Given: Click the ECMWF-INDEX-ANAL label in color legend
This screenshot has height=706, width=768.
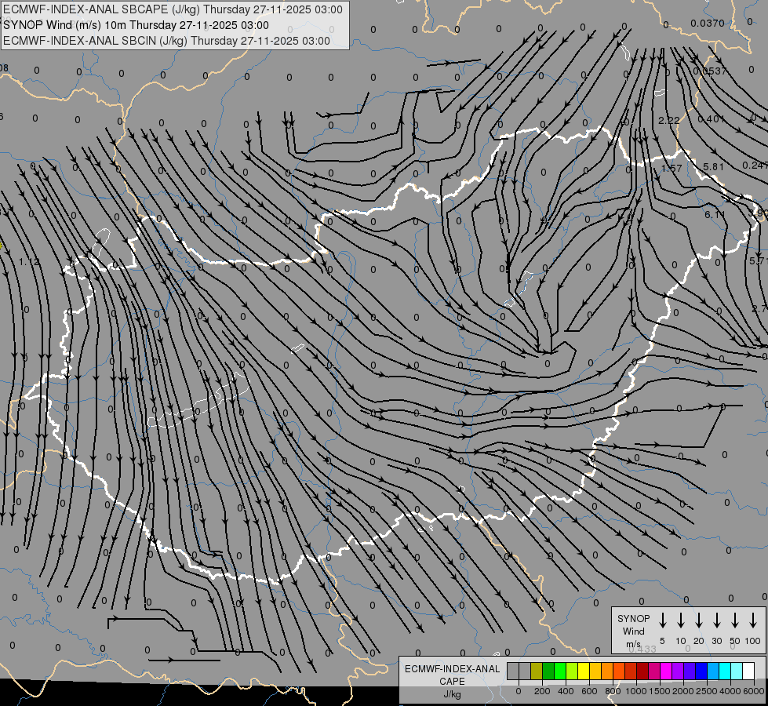Looking at the screenshot, I should [x=452, y=669].
